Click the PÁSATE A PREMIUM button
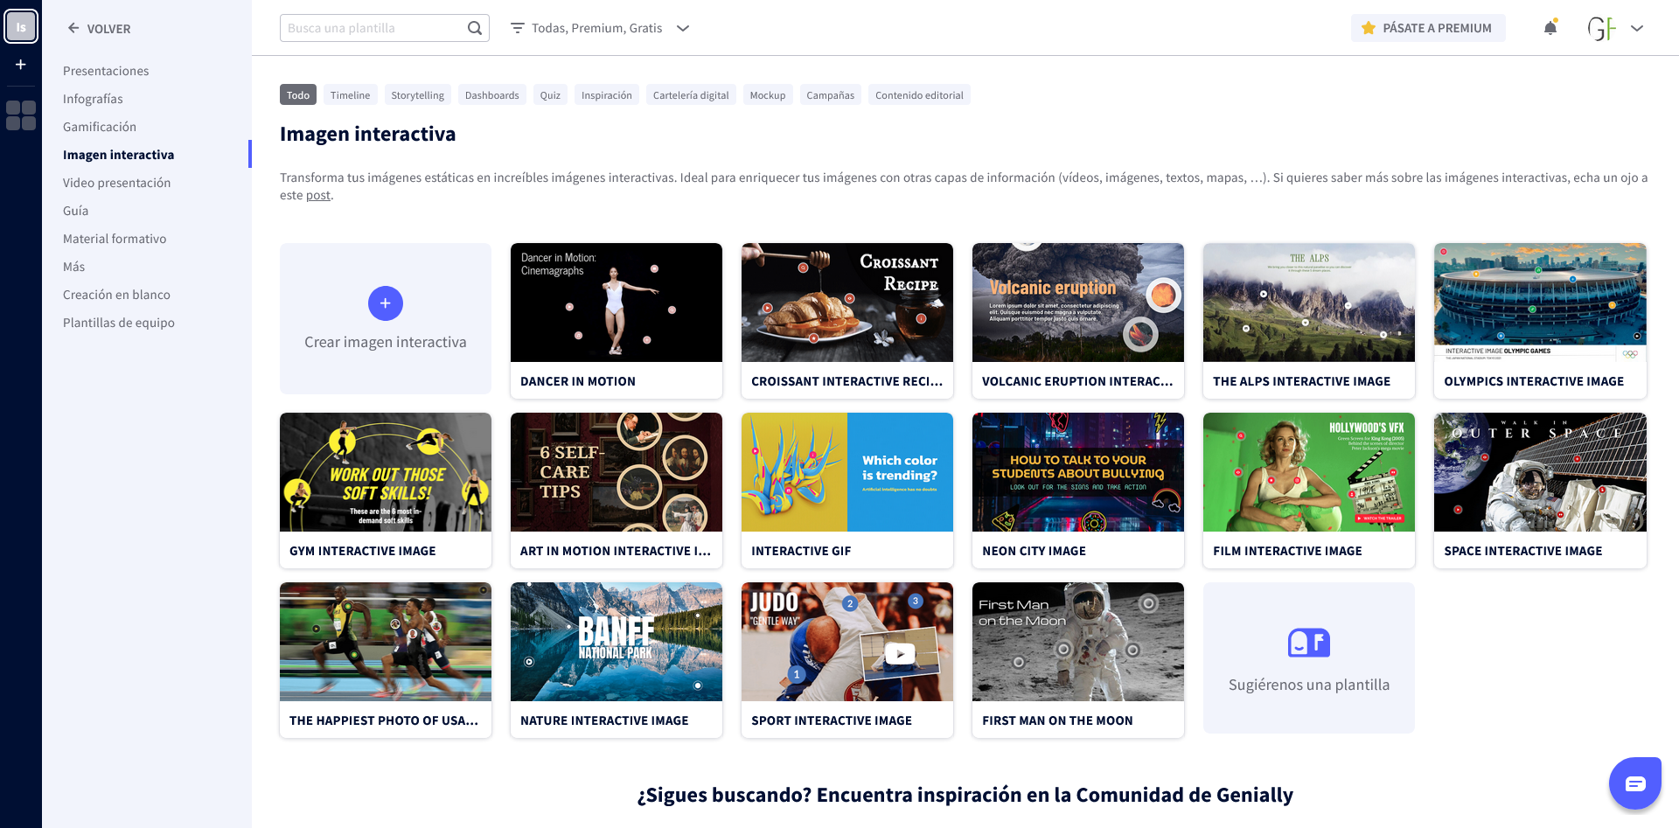This screenshot has height=828, width=1679. tap(1428, 27)
